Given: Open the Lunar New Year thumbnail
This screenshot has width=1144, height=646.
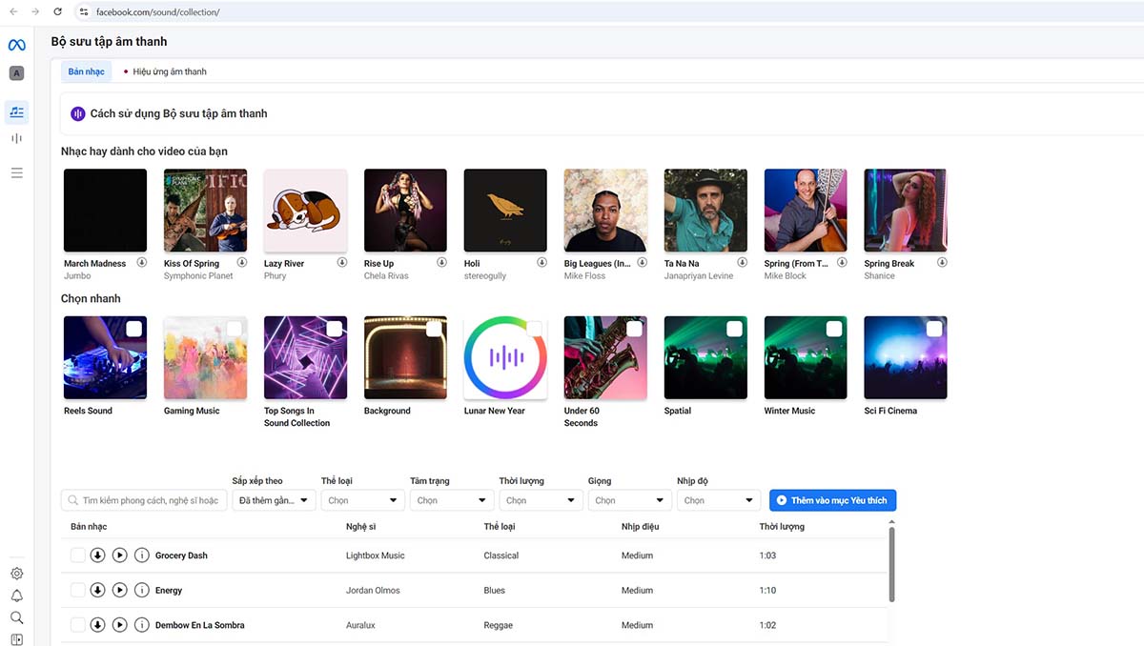Looking at the screenshot, I should [x=505, y=357].
